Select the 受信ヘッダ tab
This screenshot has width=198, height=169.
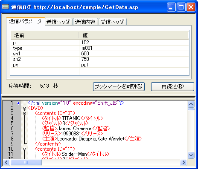112,22
